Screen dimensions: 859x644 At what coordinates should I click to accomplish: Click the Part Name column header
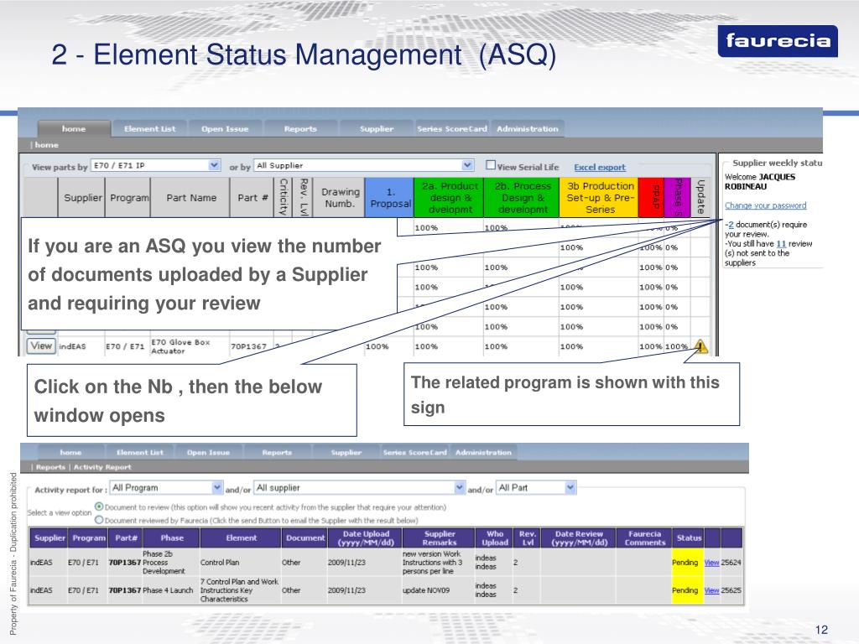[x=190, y=198]
